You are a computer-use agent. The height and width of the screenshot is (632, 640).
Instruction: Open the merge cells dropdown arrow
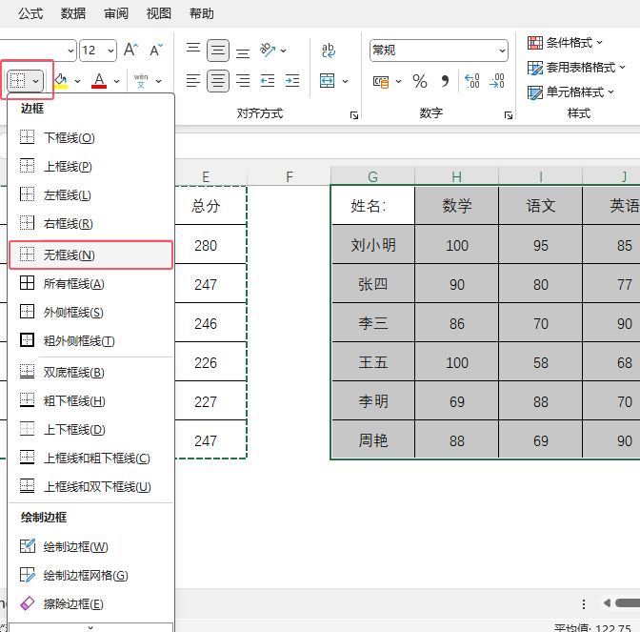click(345, 81)
